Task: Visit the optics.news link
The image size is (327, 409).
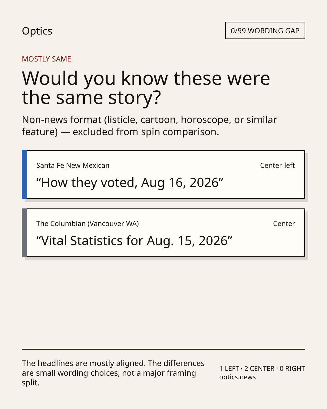Action: 237,377
